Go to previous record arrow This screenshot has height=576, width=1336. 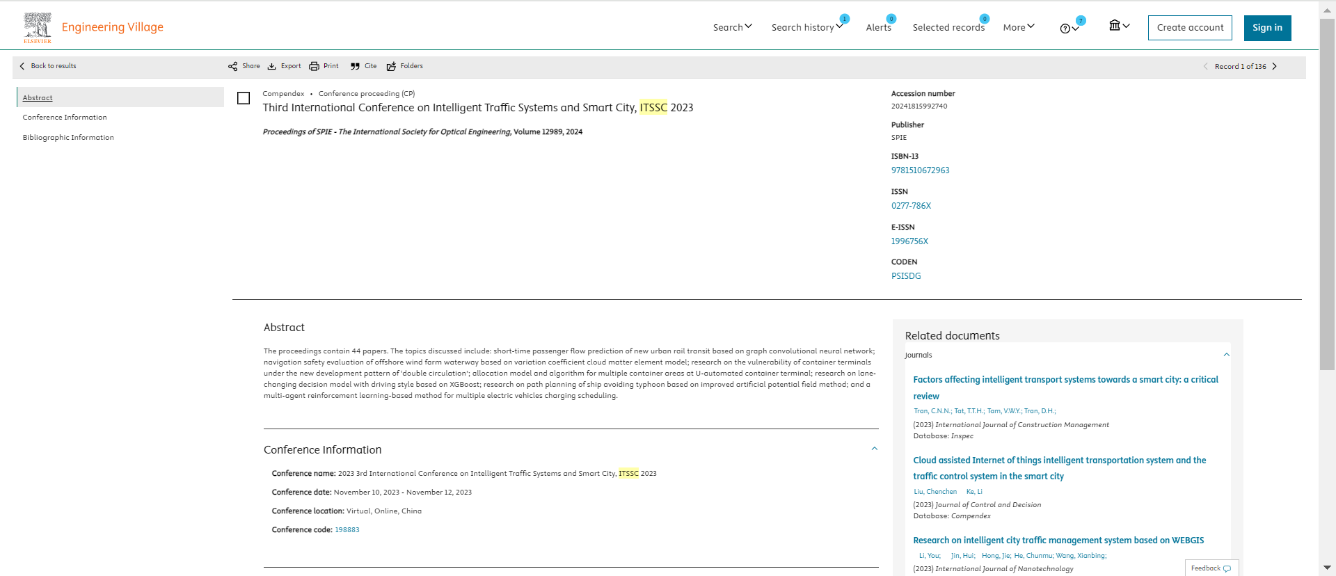(1206, 67)
